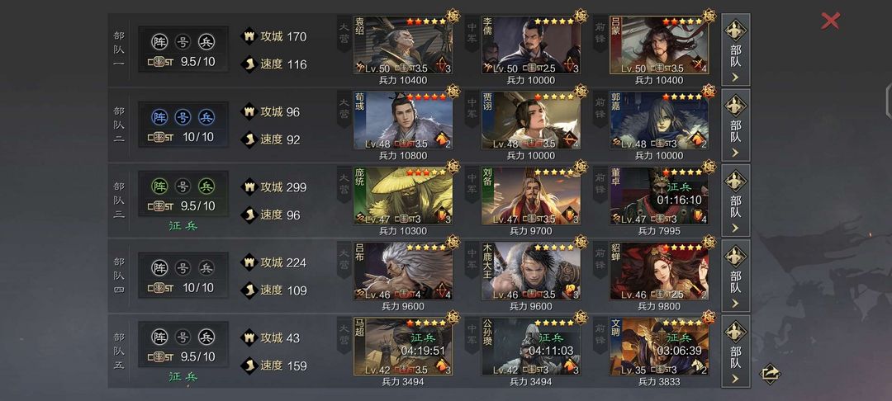Viewport: 892px width, 401px height.
Task: Click the 征兵 label under 部队五
Action: point(183,376)
